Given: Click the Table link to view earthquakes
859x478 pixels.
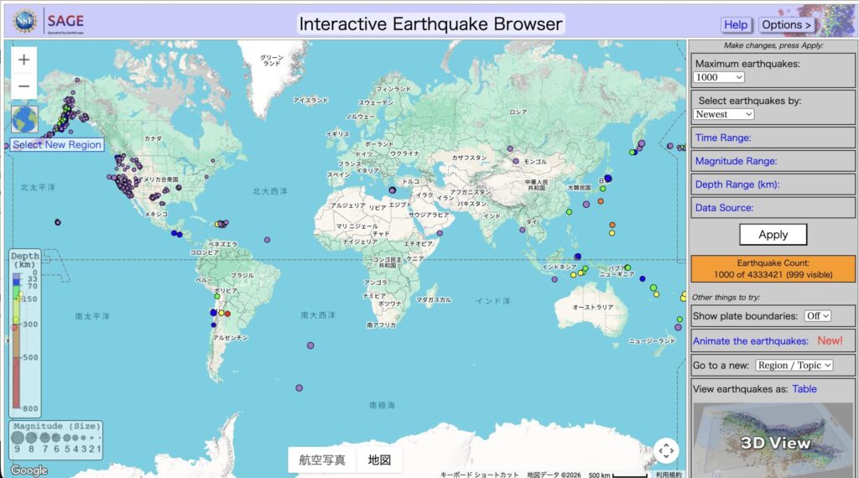Looking at the screenshot, I should point(804,388).
